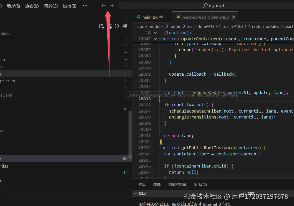
Task: Open the 运行(R) menu
Action: (69, 6)
